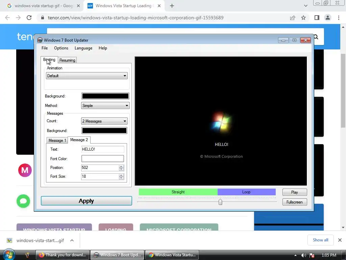Pick the Font Color swatch

click(x=103, y=158)
